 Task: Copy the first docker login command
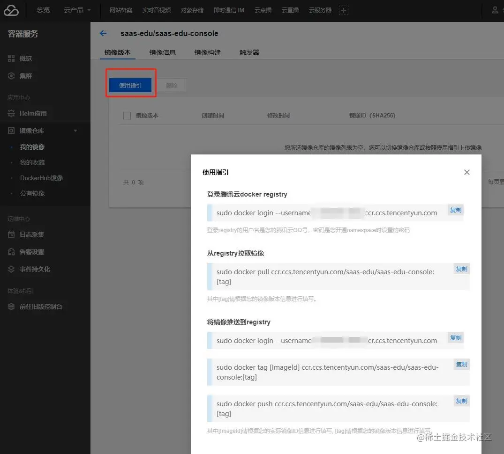coord(455,210)
